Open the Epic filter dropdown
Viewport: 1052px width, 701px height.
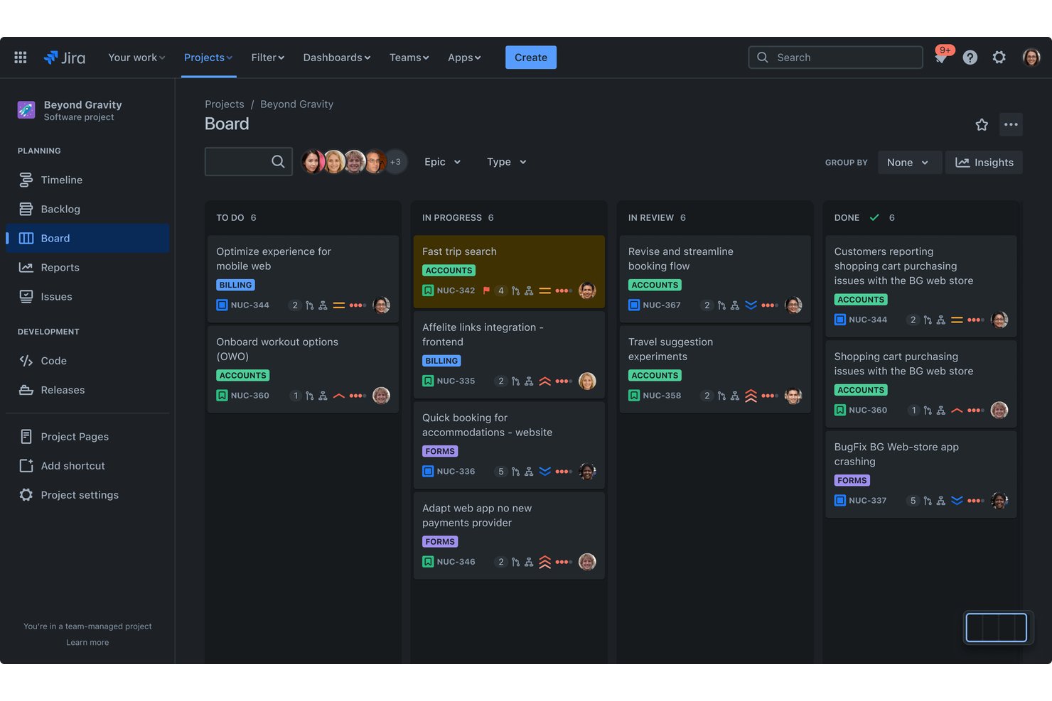click(443, 162)
